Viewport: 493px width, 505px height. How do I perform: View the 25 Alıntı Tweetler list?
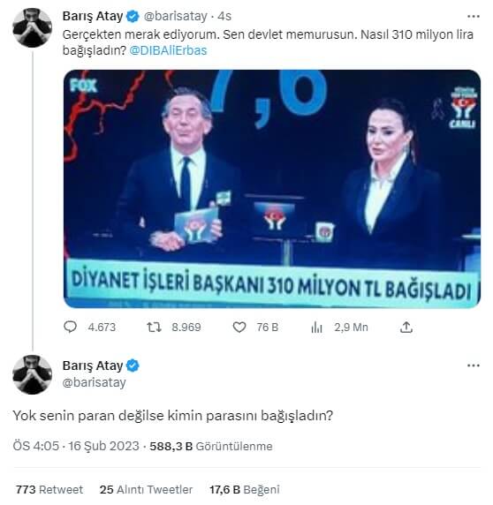coord(146,489)
